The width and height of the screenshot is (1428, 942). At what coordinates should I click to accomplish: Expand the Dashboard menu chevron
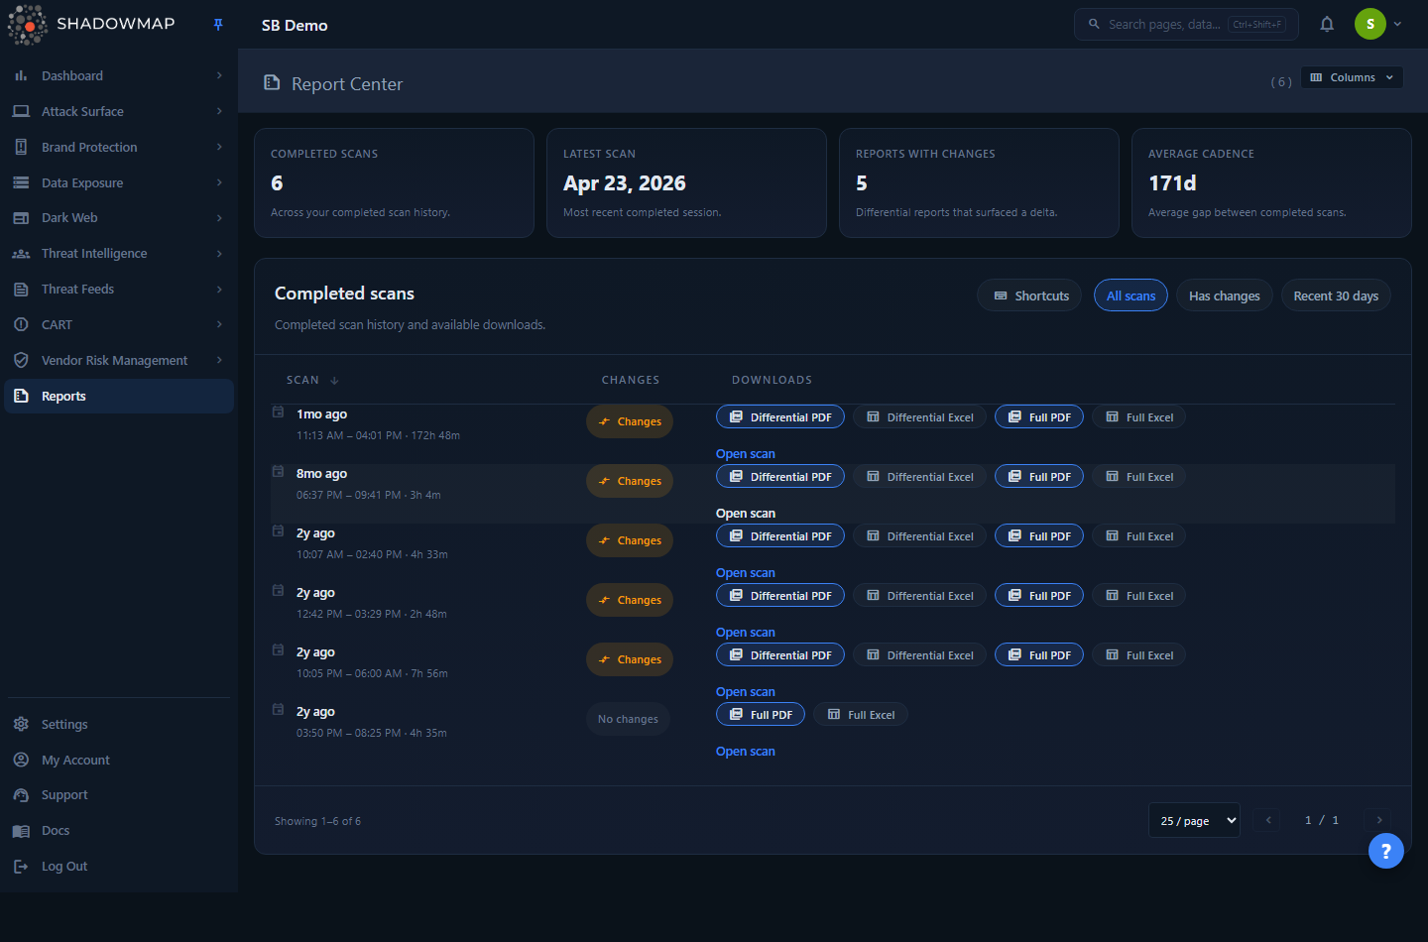click(x=219, y=75)
